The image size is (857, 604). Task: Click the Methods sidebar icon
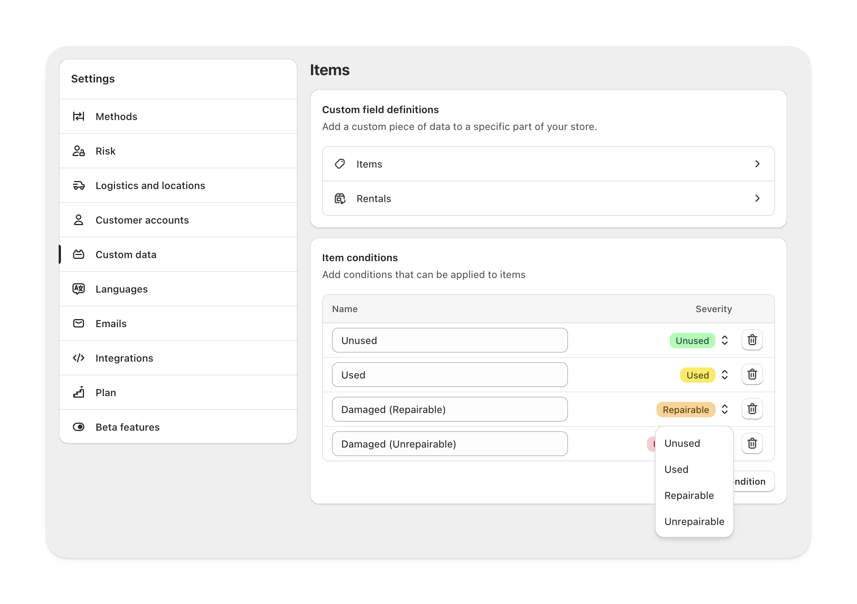(79, 116)
